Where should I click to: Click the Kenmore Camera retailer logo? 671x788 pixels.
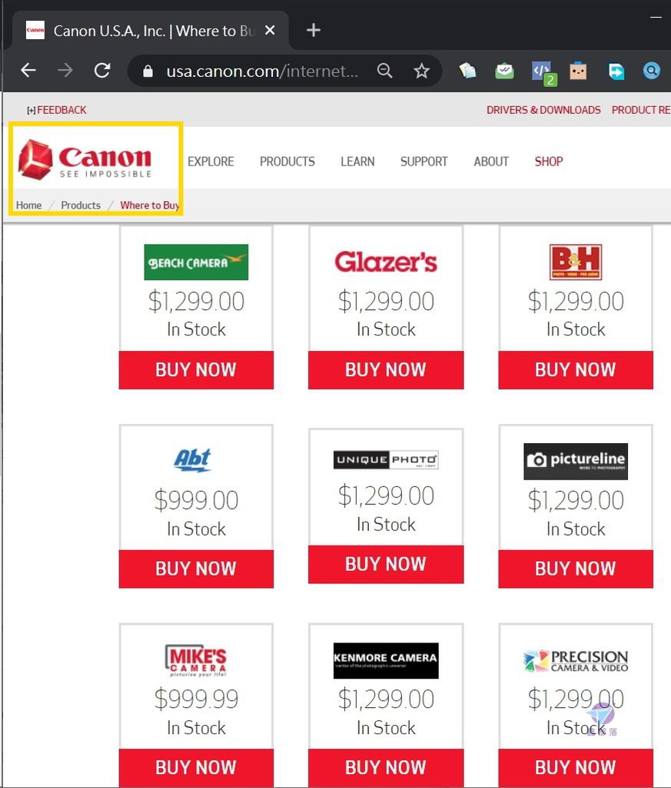pos(386,660)
